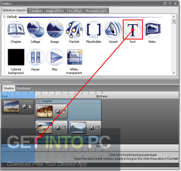Collapse the Default objects group
181x171 pixels.
point(4,17)
